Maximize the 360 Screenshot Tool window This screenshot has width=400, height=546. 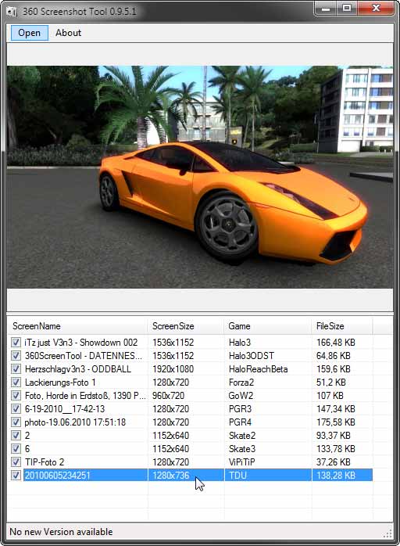pyautogui.click(x=346, y=8)
